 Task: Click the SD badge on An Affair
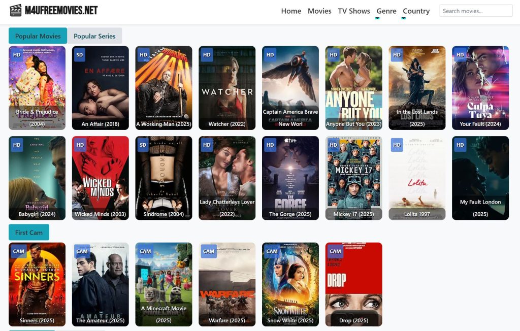click(80, 55)
